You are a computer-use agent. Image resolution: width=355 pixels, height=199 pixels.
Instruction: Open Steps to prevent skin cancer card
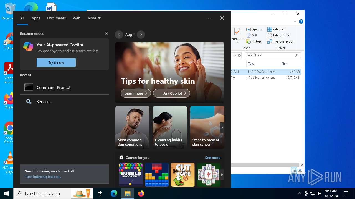[x=207, y=127]
